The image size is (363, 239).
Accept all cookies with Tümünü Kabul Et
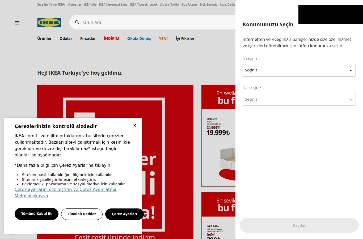pos(36,214)
